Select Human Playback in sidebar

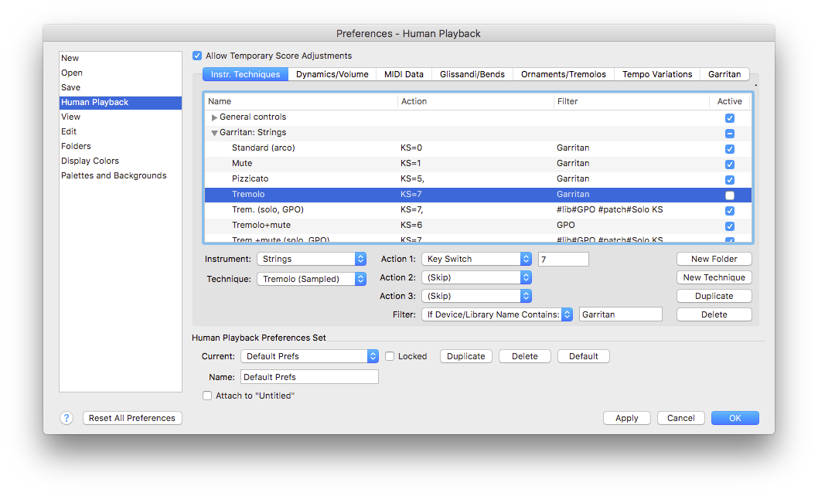point(121,102)
